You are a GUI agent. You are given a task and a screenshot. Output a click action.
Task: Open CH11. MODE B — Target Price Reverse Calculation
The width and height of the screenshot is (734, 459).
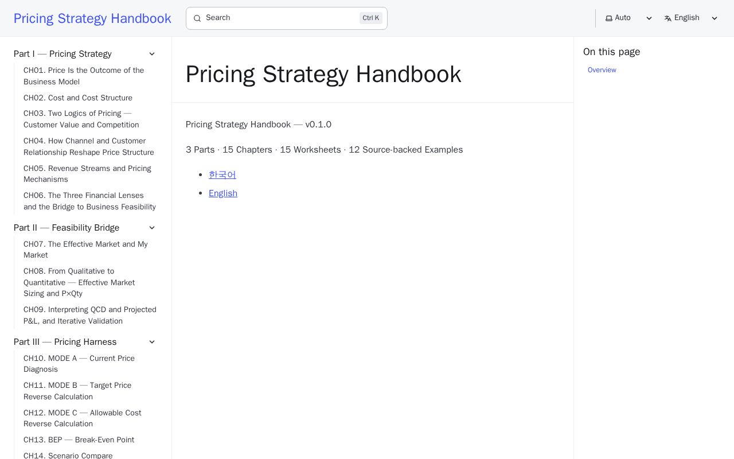point(90,391)
